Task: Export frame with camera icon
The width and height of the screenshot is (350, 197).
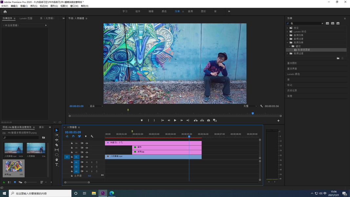Action: pos(209,120)
